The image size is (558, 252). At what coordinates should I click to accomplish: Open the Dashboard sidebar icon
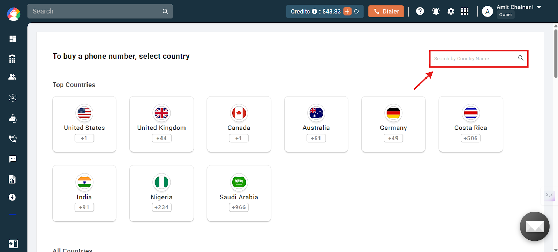[x=13, y=39]
